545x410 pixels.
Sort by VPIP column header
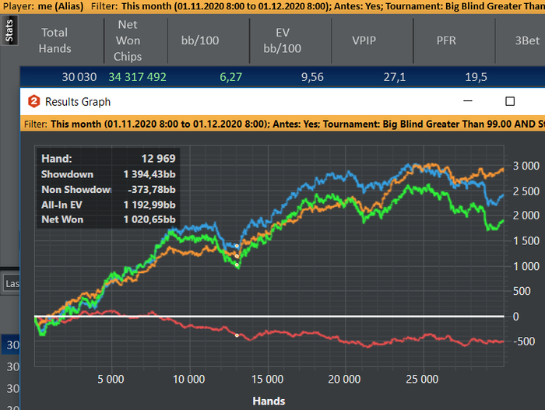tap(364, 40)
